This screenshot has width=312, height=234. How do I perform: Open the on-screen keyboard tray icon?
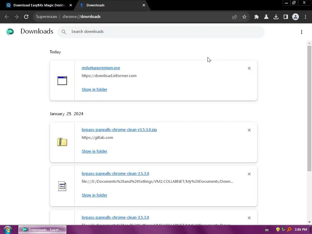pyautogui.click(x=267, y=230)
